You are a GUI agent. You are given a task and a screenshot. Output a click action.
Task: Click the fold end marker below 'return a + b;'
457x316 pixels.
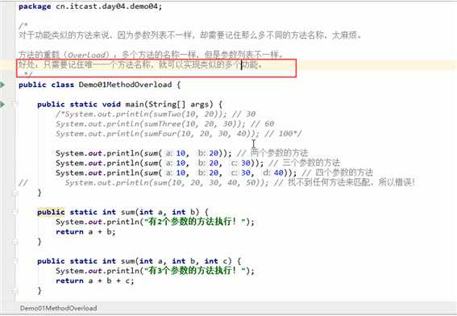coord(15,242)
